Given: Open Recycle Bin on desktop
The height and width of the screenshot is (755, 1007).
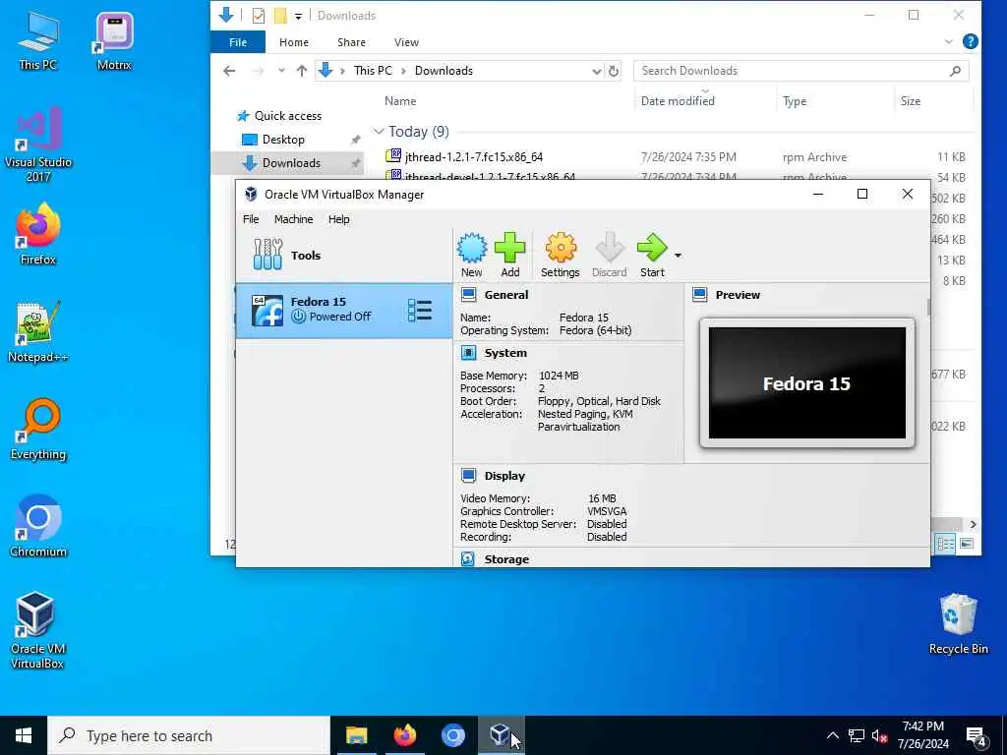Looking at the screenshot, I should tap(958, 624).
